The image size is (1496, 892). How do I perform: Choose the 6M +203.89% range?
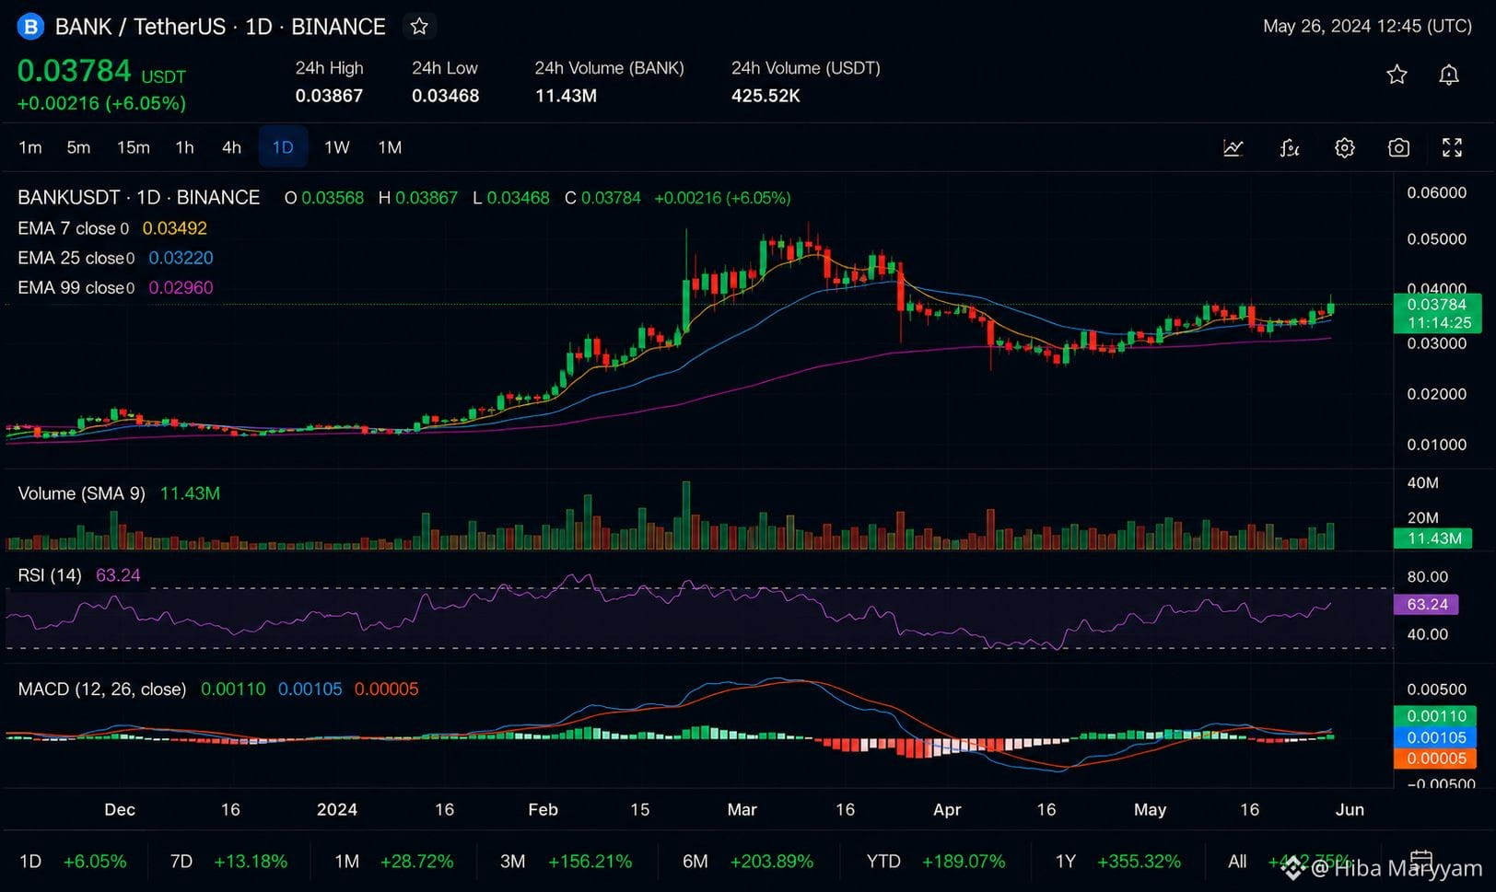747,862
